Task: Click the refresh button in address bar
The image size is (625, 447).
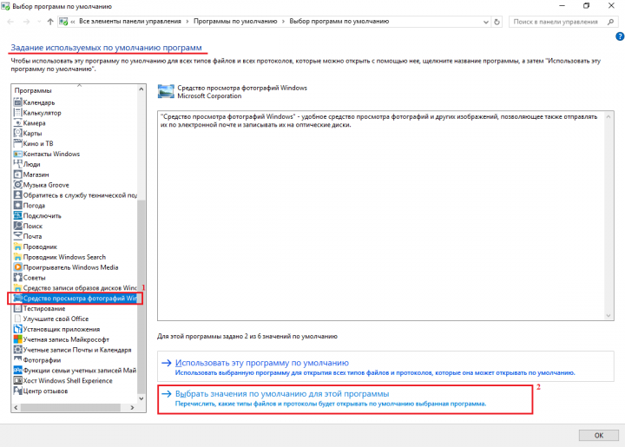Action: pyautogui.click(x=497, y=22)
